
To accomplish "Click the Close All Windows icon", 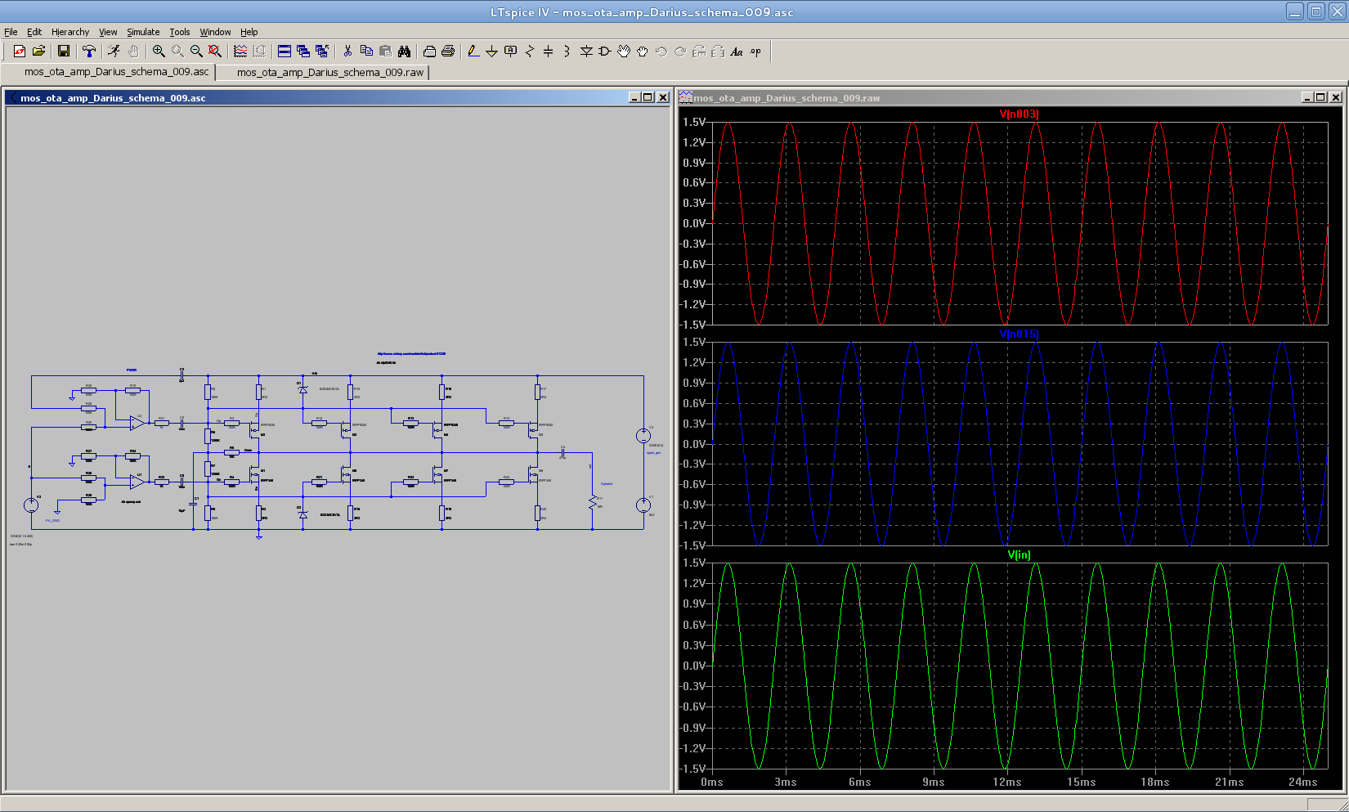I will [x=322, y=51].
